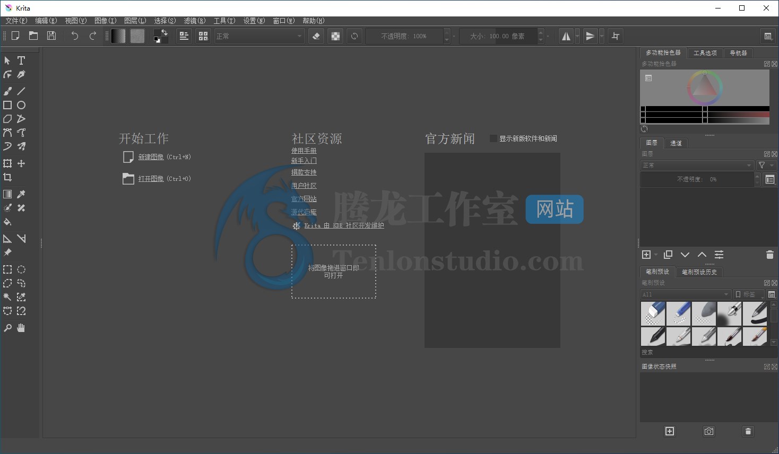Select the Move tool
Viewport: 779px width, 454px height.
tap(21, 163)
